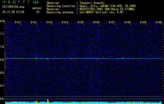Click the 0135 time marker

81,22
